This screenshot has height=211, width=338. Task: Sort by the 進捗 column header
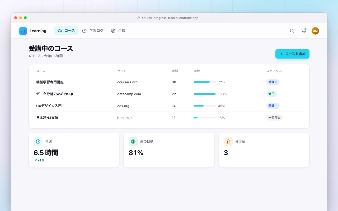[197, 71]
